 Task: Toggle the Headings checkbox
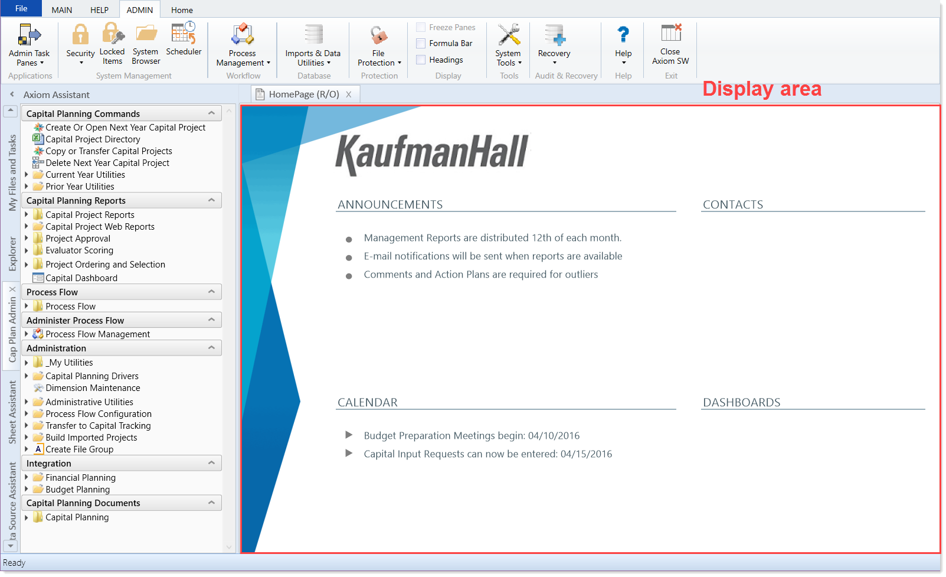[x=421, y=60]
